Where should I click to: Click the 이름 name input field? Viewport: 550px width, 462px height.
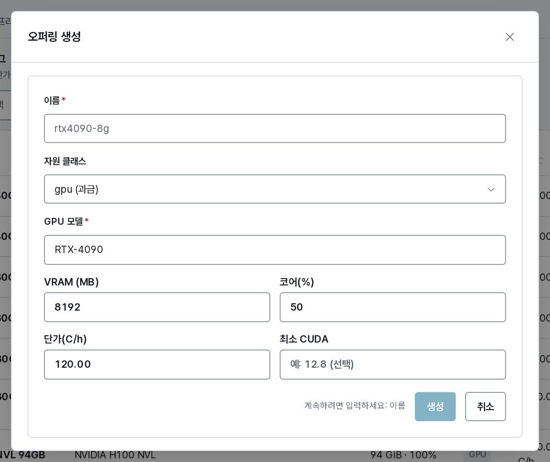(274, 128)
